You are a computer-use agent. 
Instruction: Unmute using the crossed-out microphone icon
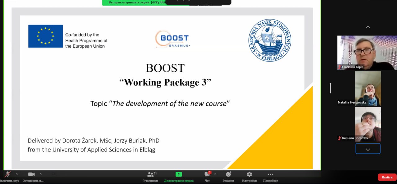pyautogui.click(x=7, y=174)
